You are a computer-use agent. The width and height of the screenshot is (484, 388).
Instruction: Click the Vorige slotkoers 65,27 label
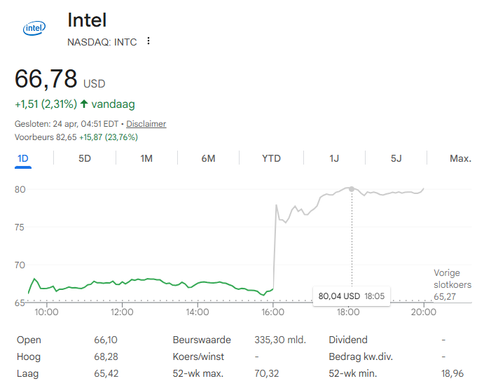pyautogui.click(x=452, y=284)
